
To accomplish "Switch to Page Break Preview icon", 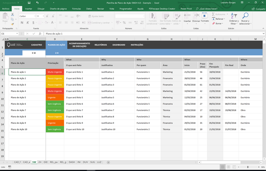I will click(234, 167).
